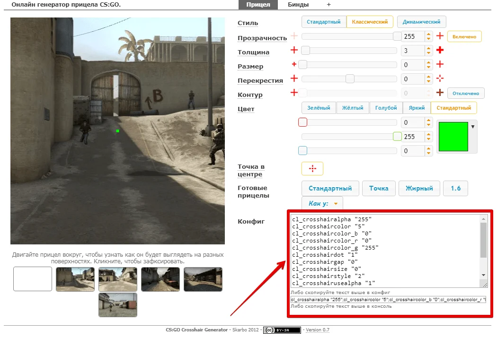This screenshot has height=338, width=497.
Task: Click the plain crosshair icon left of Контур slider
Action: pyautogui.click(x=294, y=92)
